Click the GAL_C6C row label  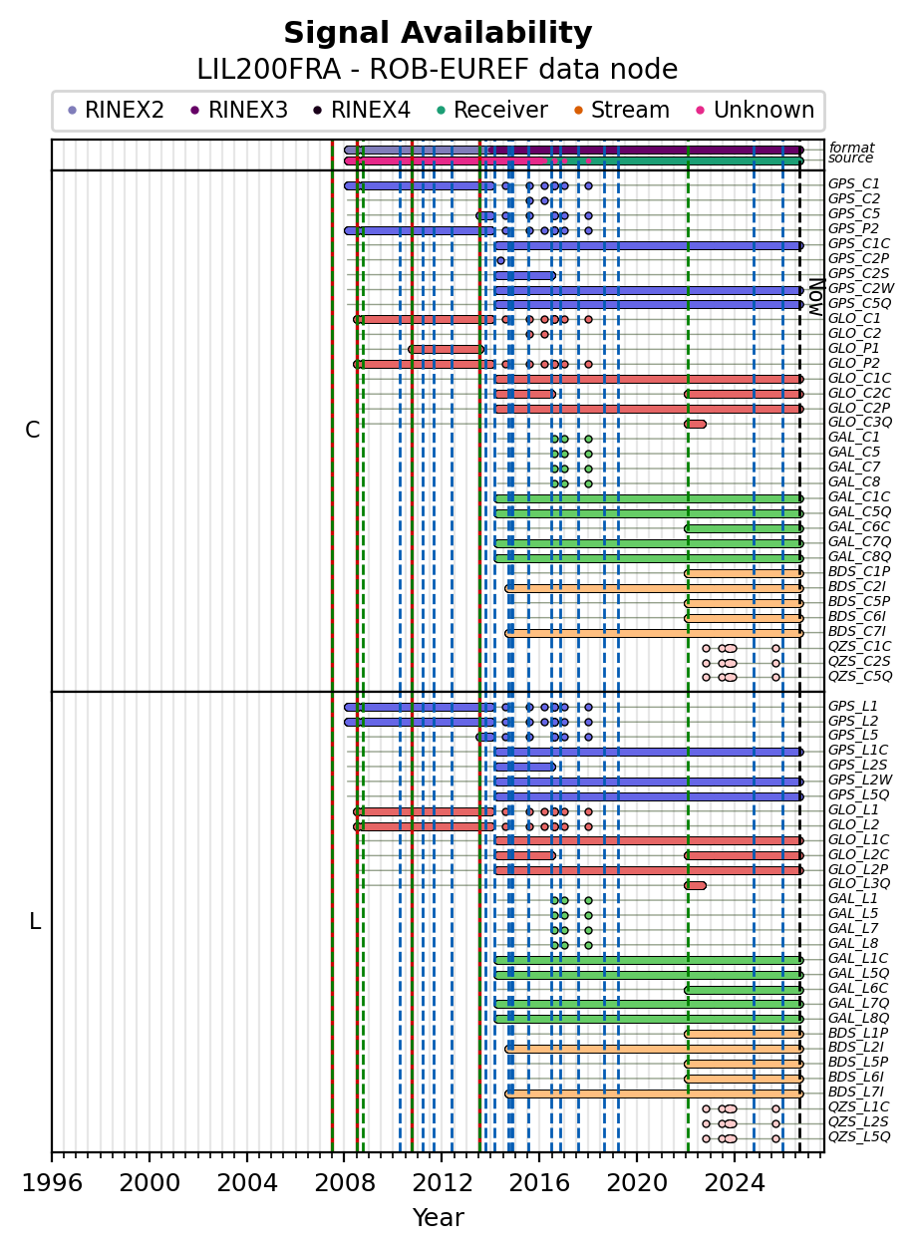[859, 527]
